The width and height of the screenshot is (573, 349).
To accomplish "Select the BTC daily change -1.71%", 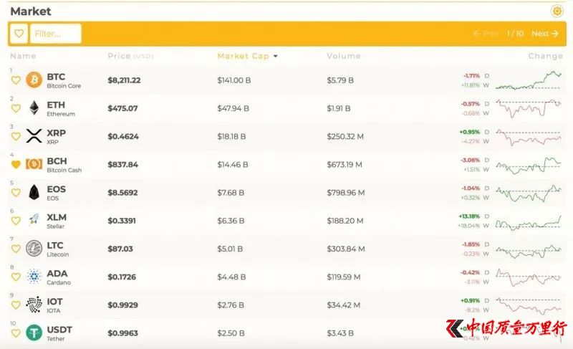I will click(471, 76).
